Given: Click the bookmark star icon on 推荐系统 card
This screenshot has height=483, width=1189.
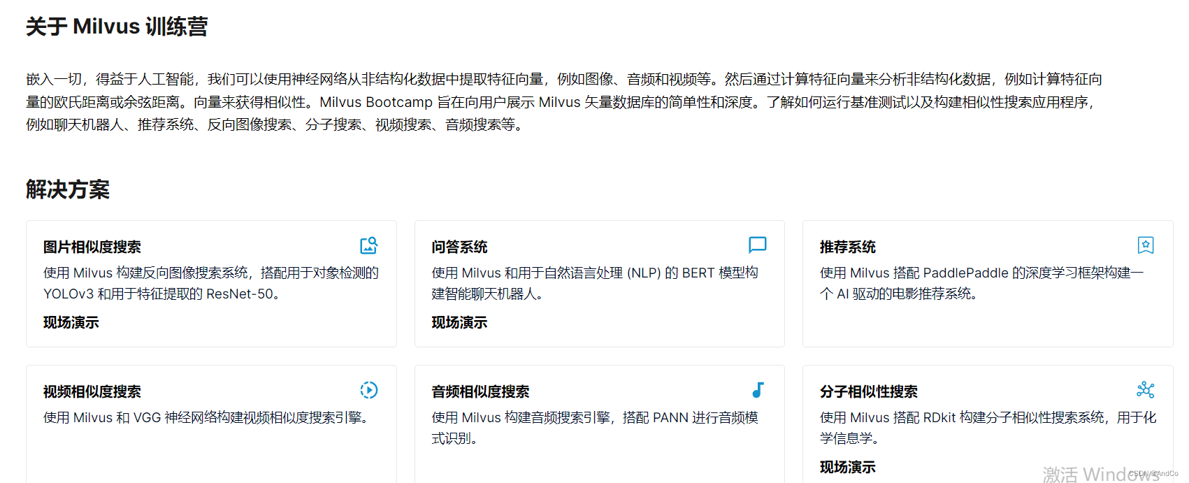Looking at the screenshot, I should 1146,245.
